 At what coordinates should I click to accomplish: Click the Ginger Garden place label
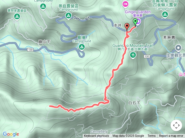pos(138,12)
